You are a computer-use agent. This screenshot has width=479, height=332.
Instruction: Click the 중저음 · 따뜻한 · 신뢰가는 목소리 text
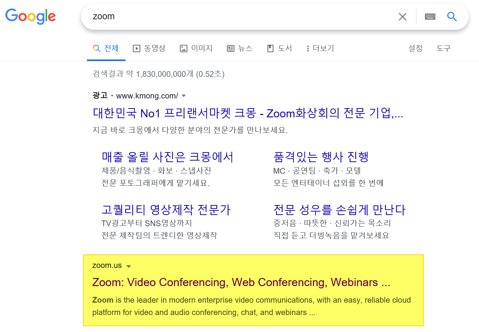click(332, 223)
